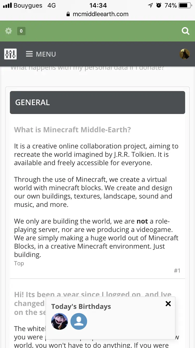Open the site search magnifier icon
This screenshot has width=195, height=348.
[x=185, y=31]
